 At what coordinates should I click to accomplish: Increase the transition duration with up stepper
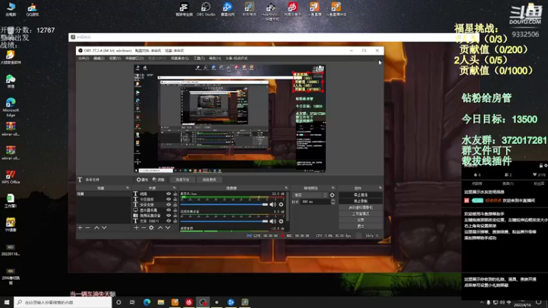click(x=333, y=201)
